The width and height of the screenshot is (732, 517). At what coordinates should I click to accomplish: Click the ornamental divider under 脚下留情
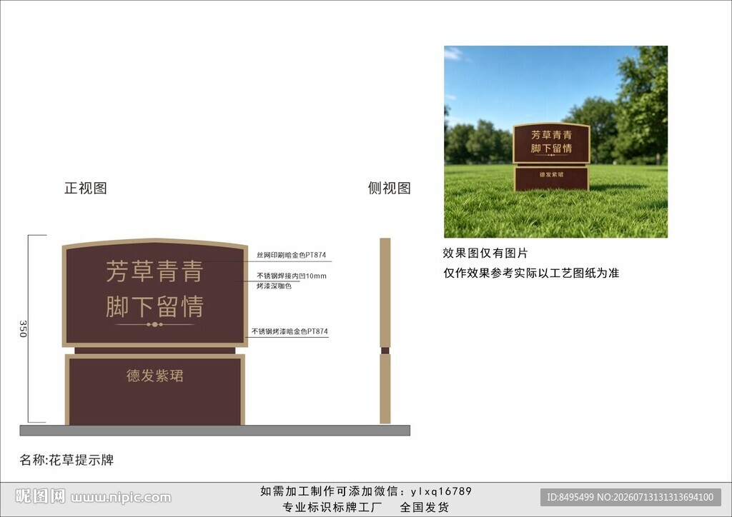tap(154, 324)
